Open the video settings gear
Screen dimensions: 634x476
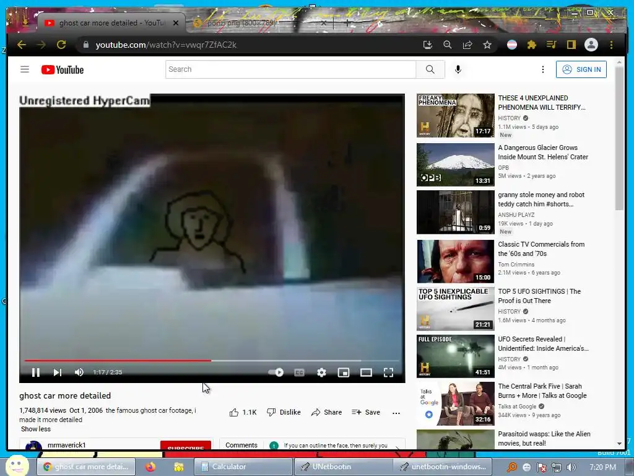(321, 372)
